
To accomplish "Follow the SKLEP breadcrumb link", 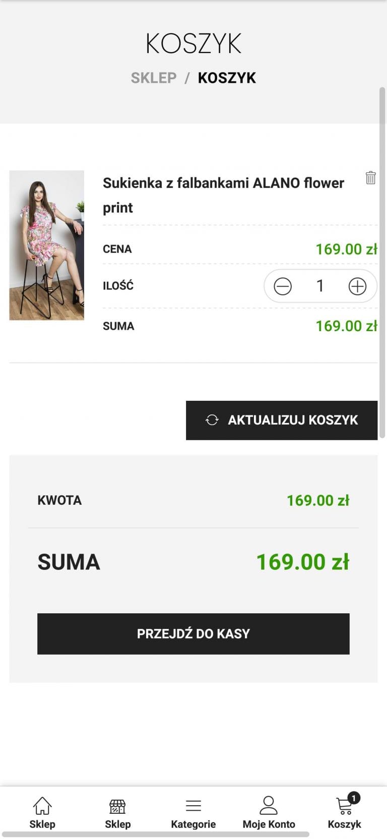I will tap(154, 78).
